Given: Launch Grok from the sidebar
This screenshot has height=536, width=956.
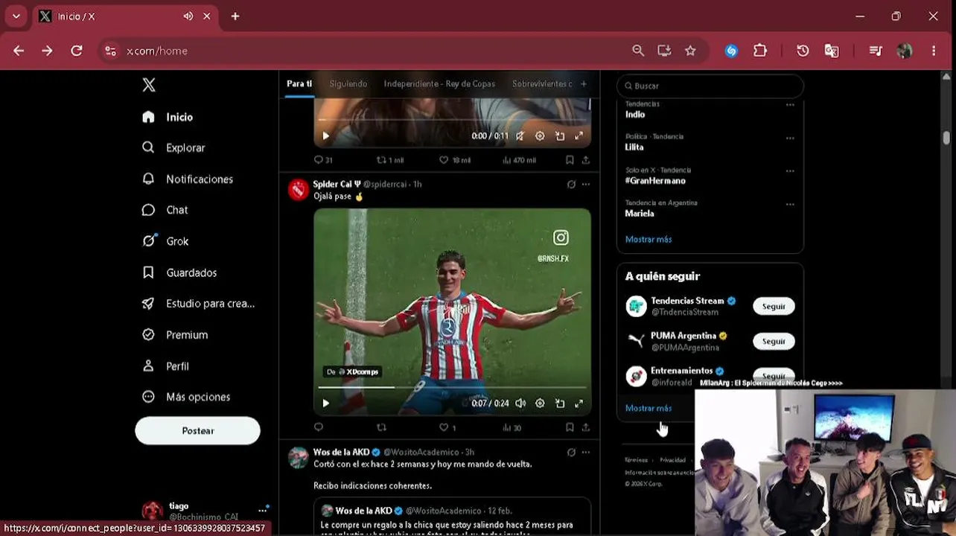Looking at the screenshot, I should click(165, 241).
